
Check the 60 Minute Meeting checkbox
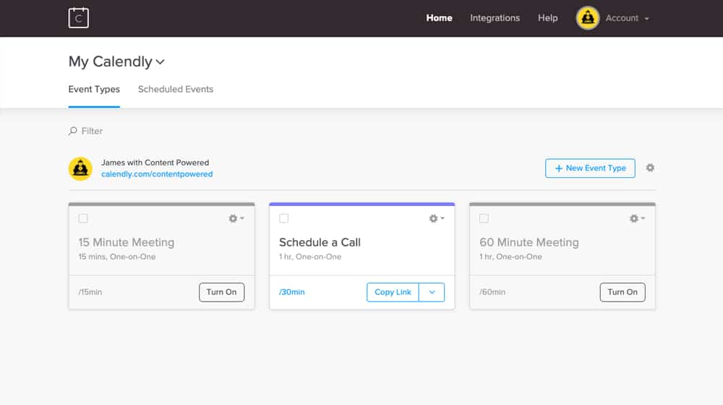tap(484, 218)
